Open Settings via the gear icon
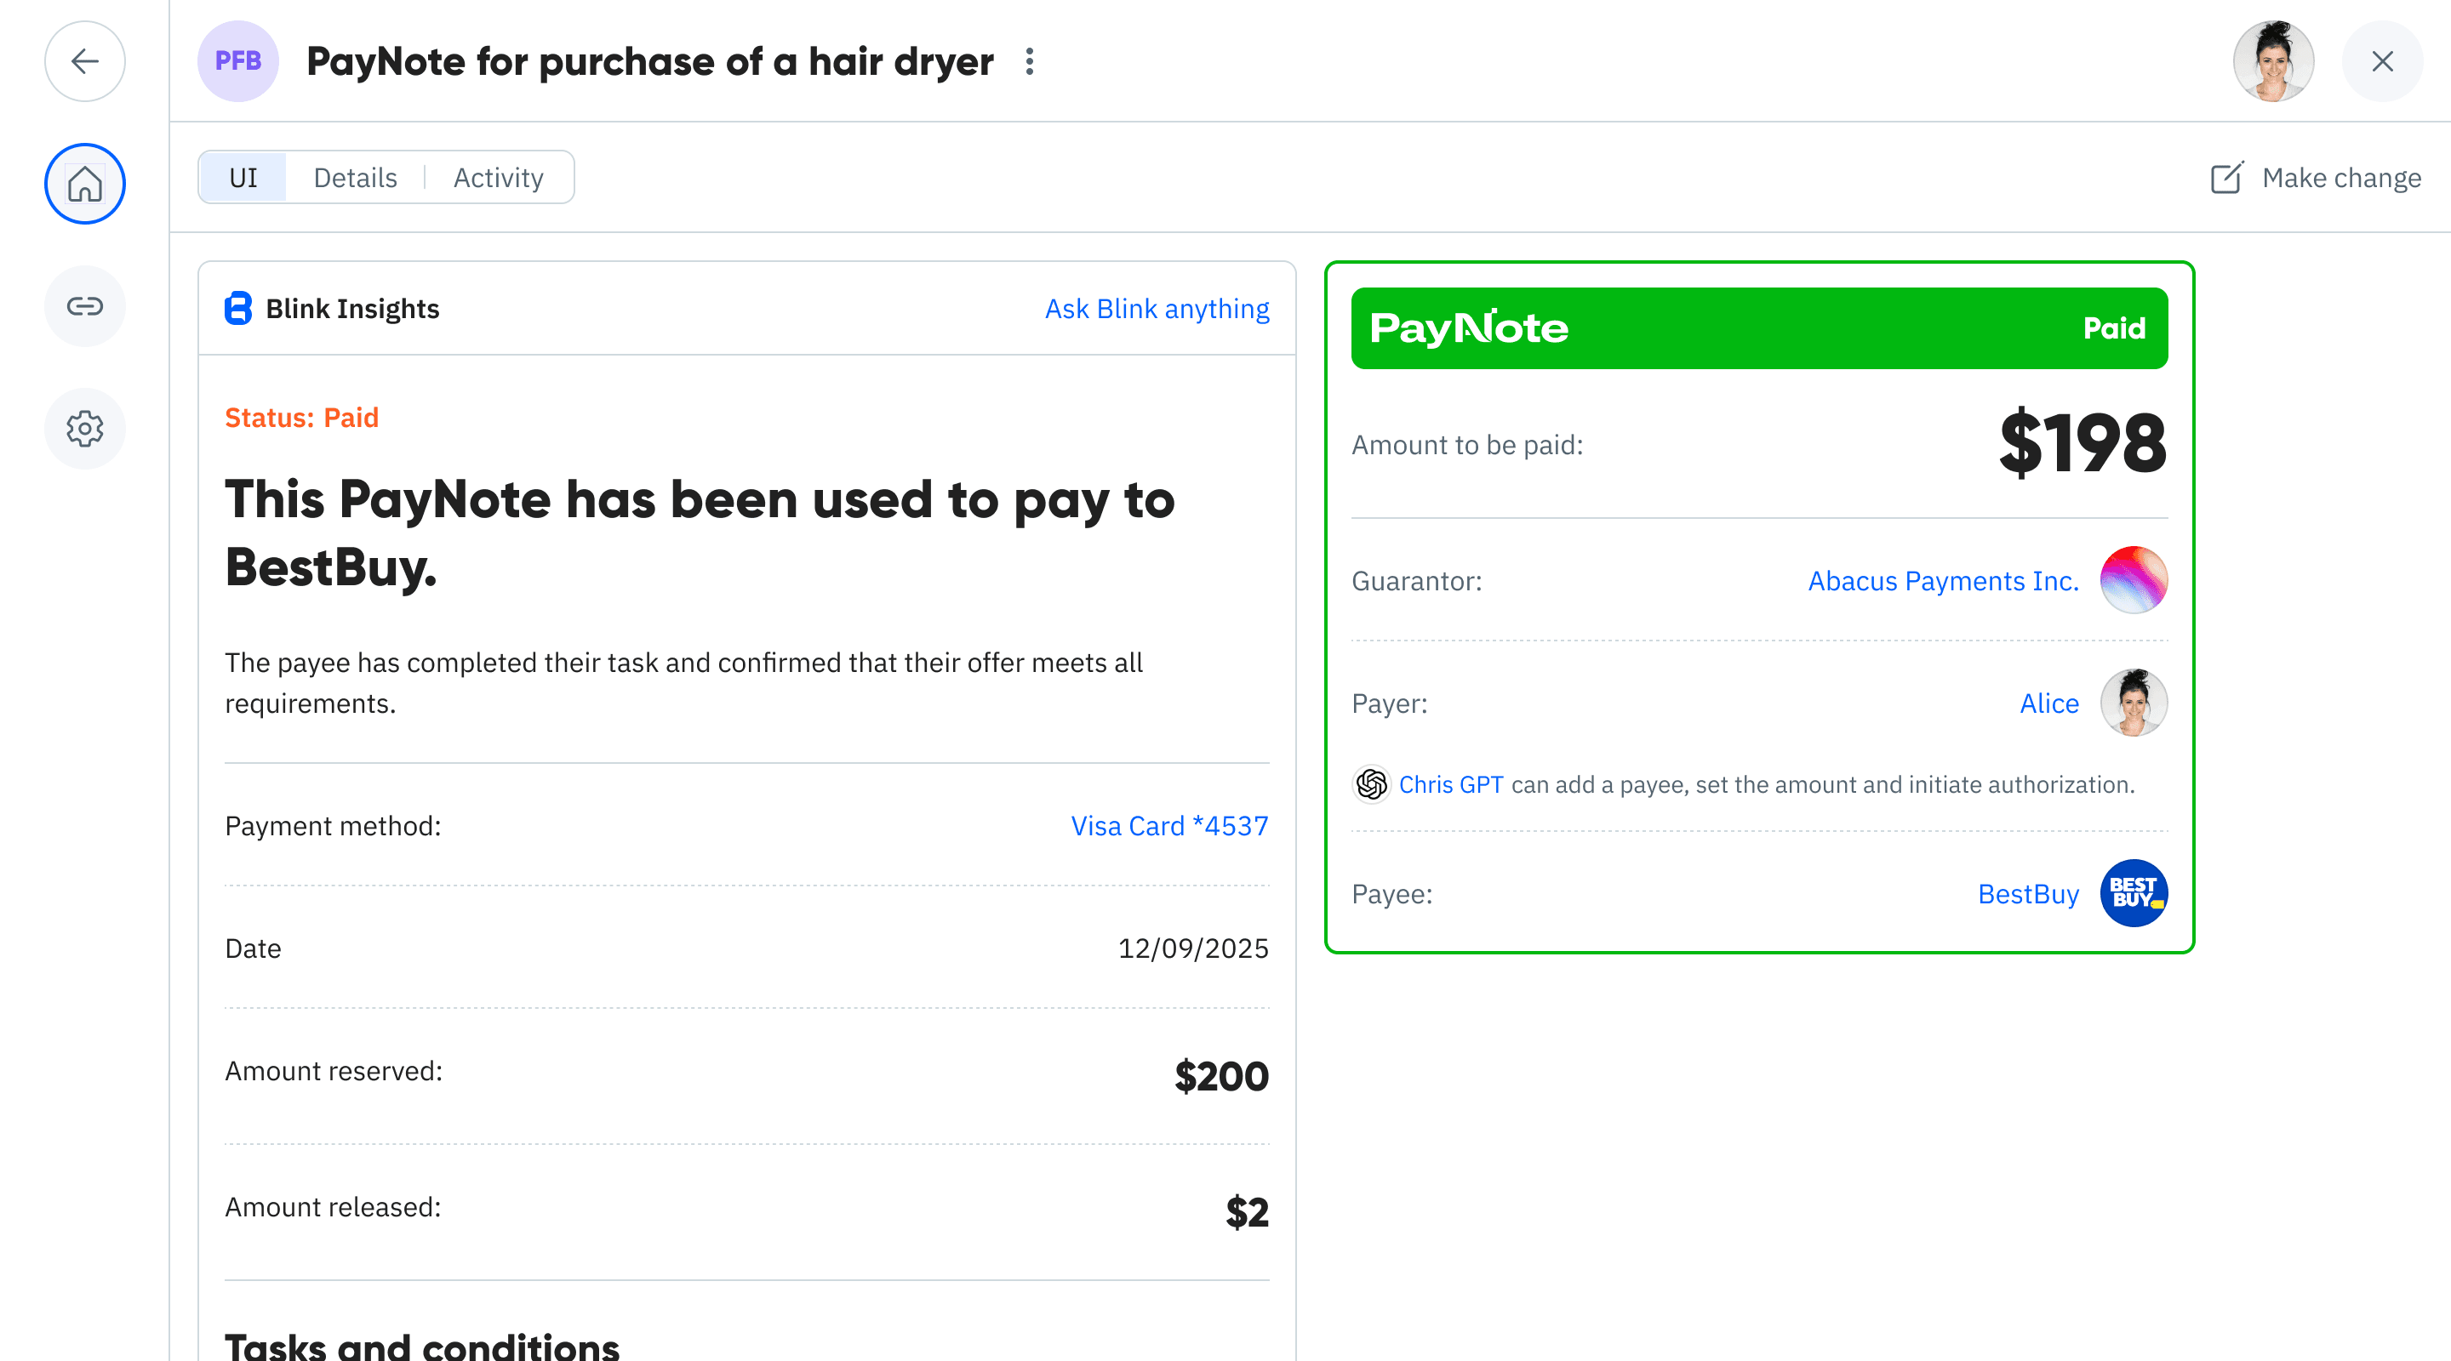 [85, 429]
